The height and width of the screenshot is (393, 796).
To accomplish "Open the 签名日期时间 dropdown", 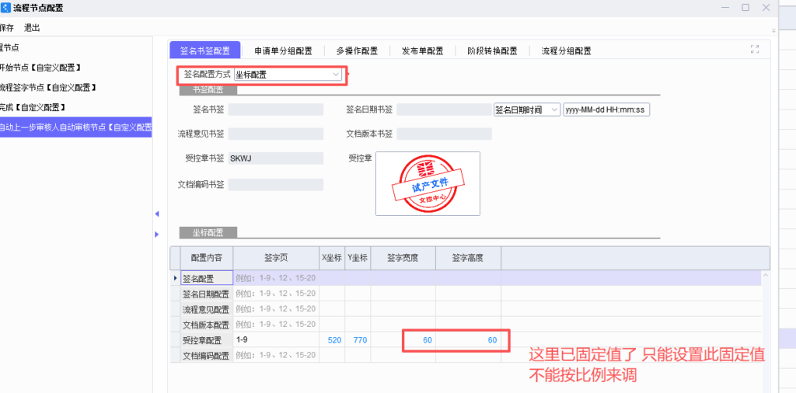I will [527, 110].
